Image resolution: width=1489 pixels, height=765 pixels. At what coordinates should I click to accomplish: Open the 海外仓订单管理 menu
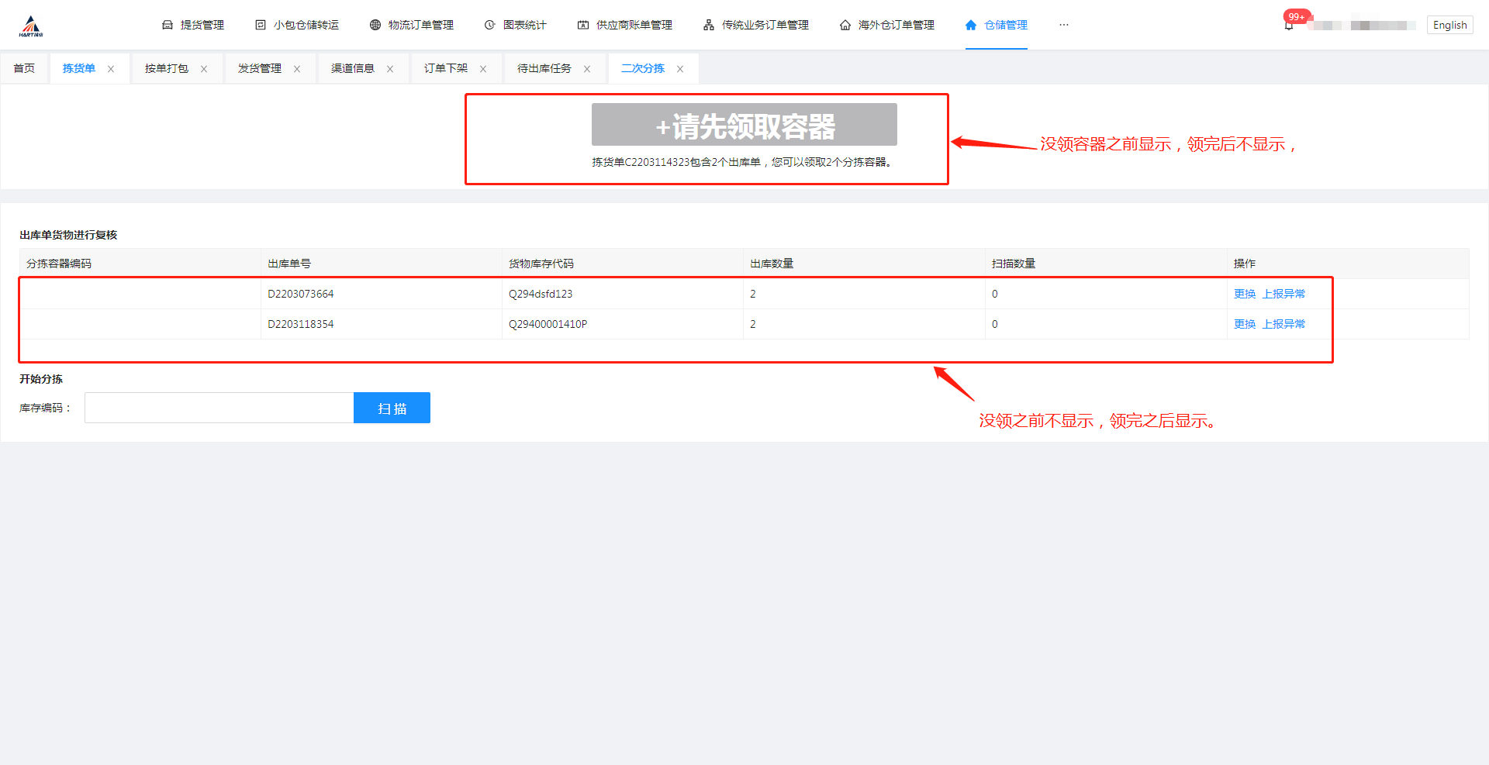887,25
